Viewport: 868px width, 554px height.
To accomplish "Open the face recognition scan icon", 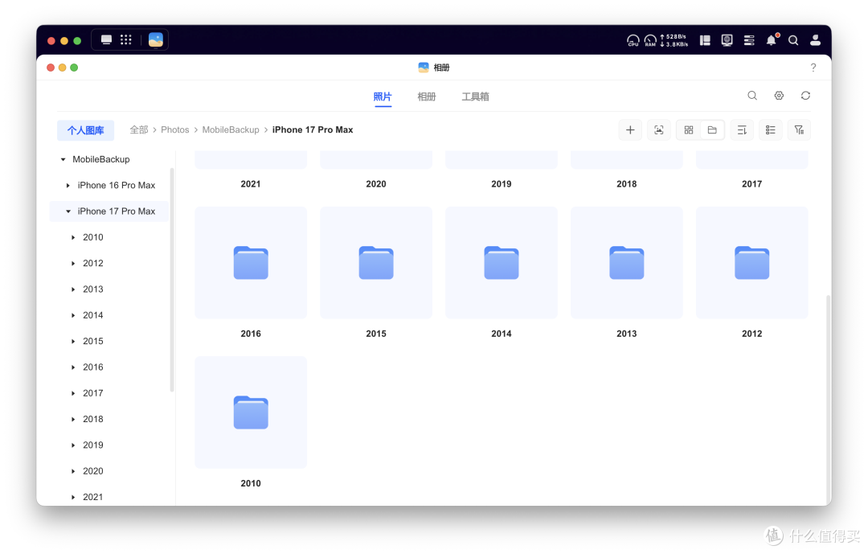I will pyautogui.click(x=659, y=130).
